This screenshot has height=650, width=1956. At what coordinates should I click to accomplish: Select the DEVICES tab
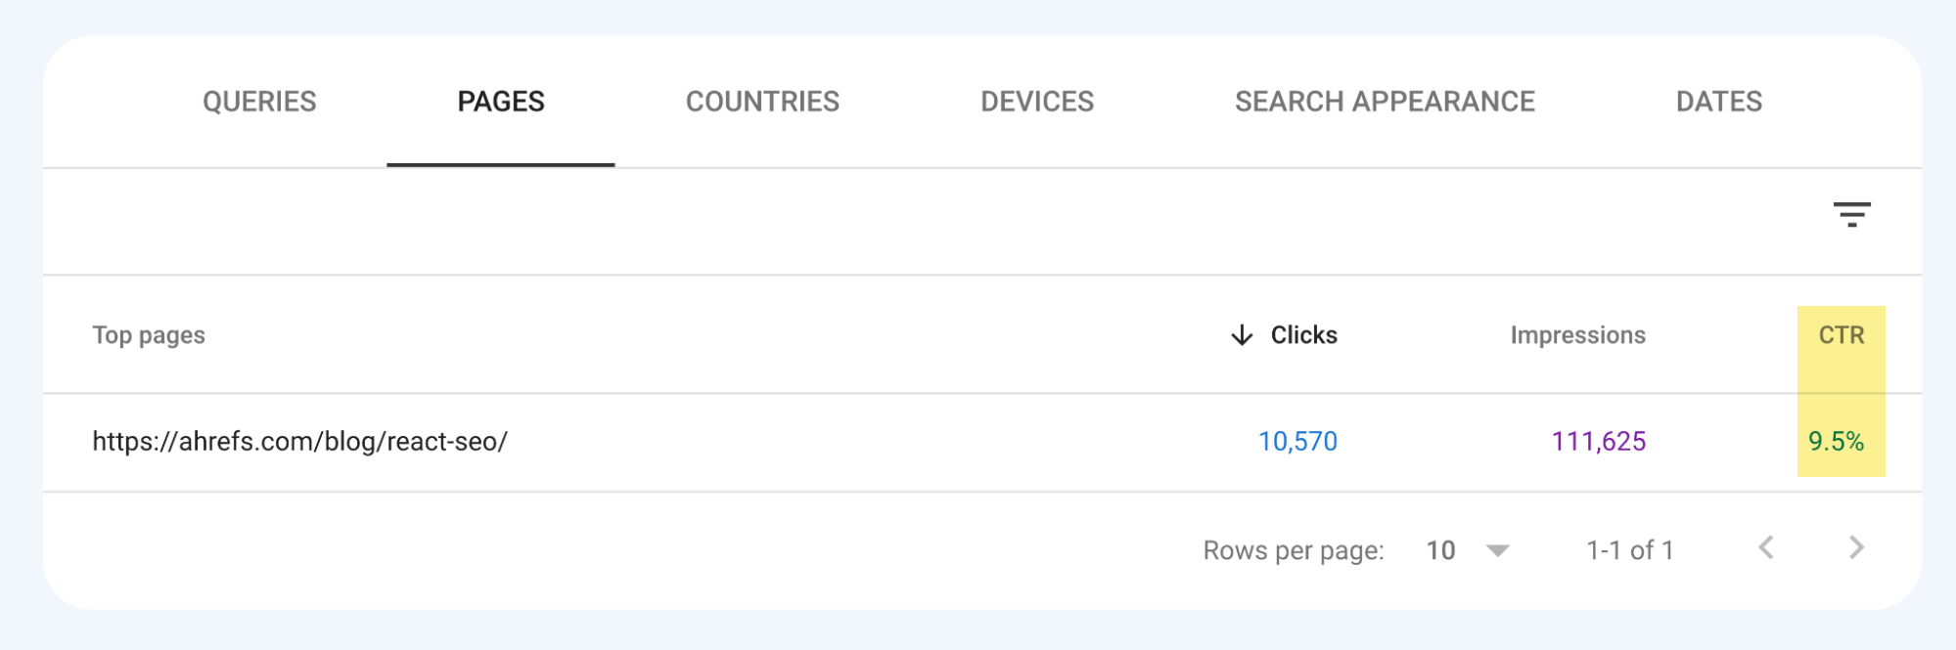(1038, 101)
